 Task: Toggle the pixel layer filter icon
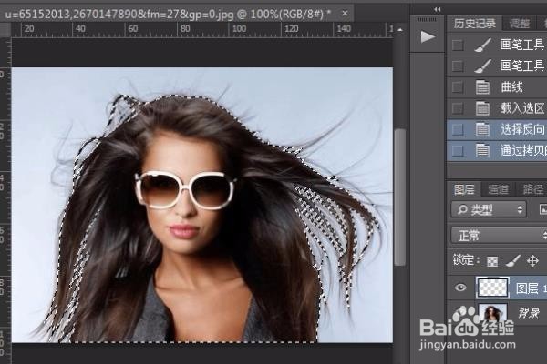tap(542, 209)
